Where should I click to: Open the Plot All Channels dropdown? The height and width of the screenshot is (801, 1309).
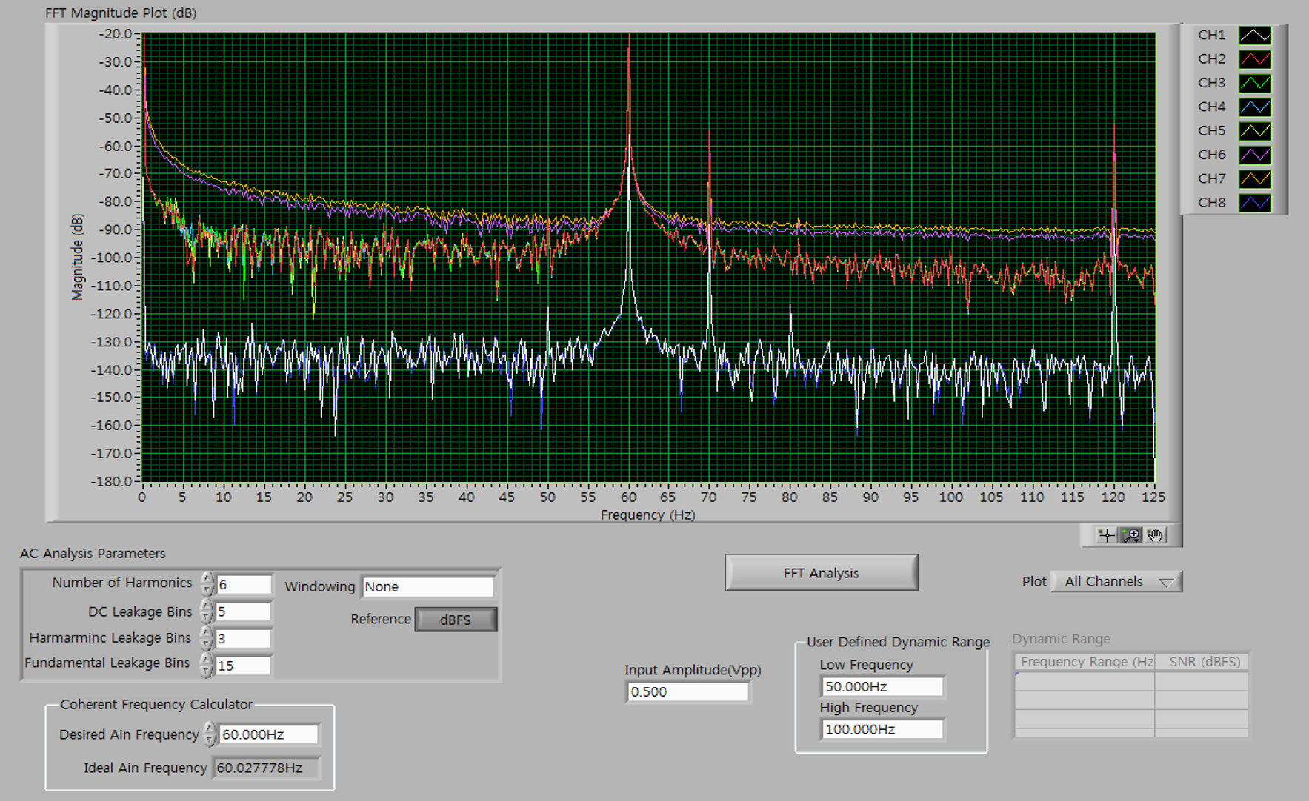pos(1116,582)
